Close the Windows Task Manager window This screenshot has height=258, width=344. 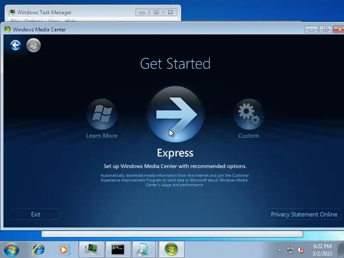[170, 12]
